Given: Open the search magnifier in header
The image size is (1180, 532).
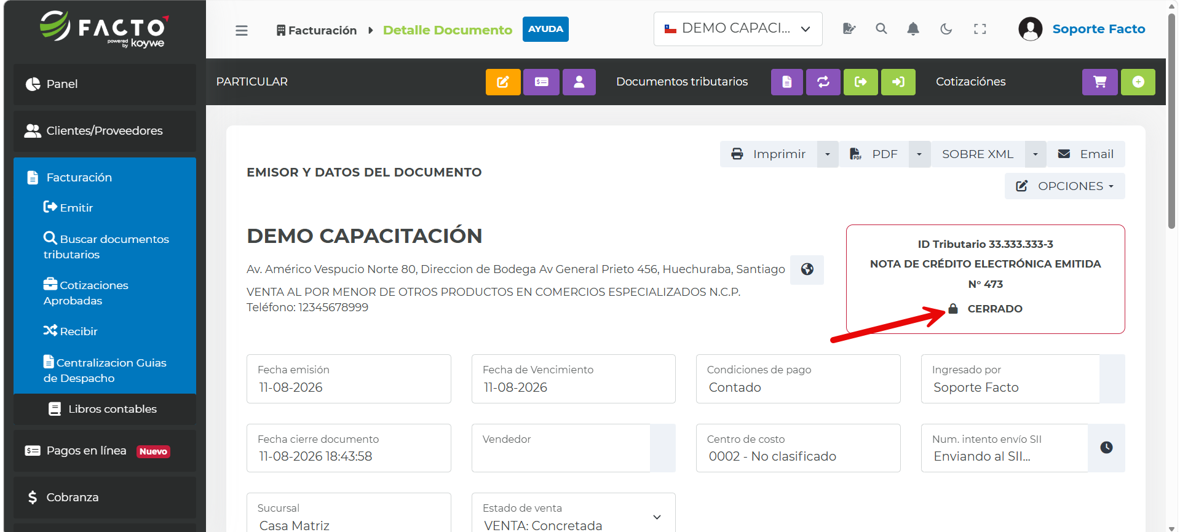Looking at the screenshot, I should (x=881, y=28).
